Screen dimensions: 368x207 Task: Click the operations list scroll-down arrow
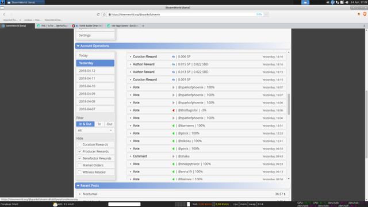289,179
